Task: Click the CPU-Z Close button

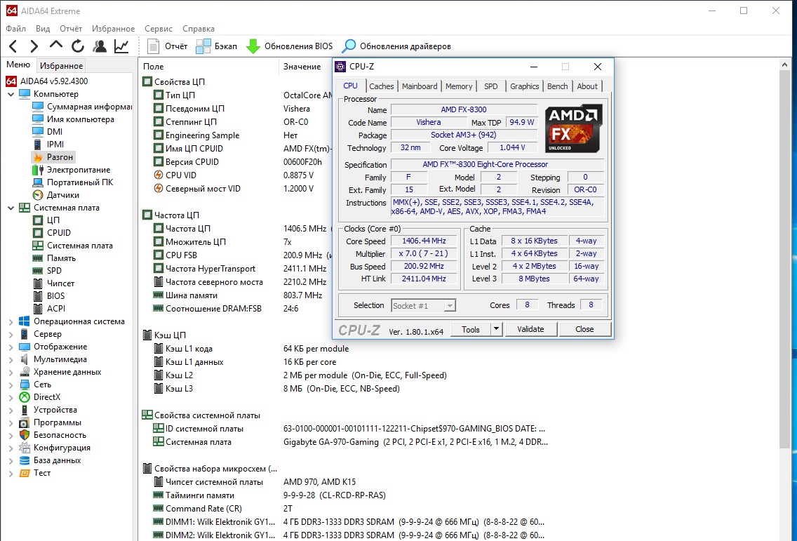Action: (x=584, y=330)
